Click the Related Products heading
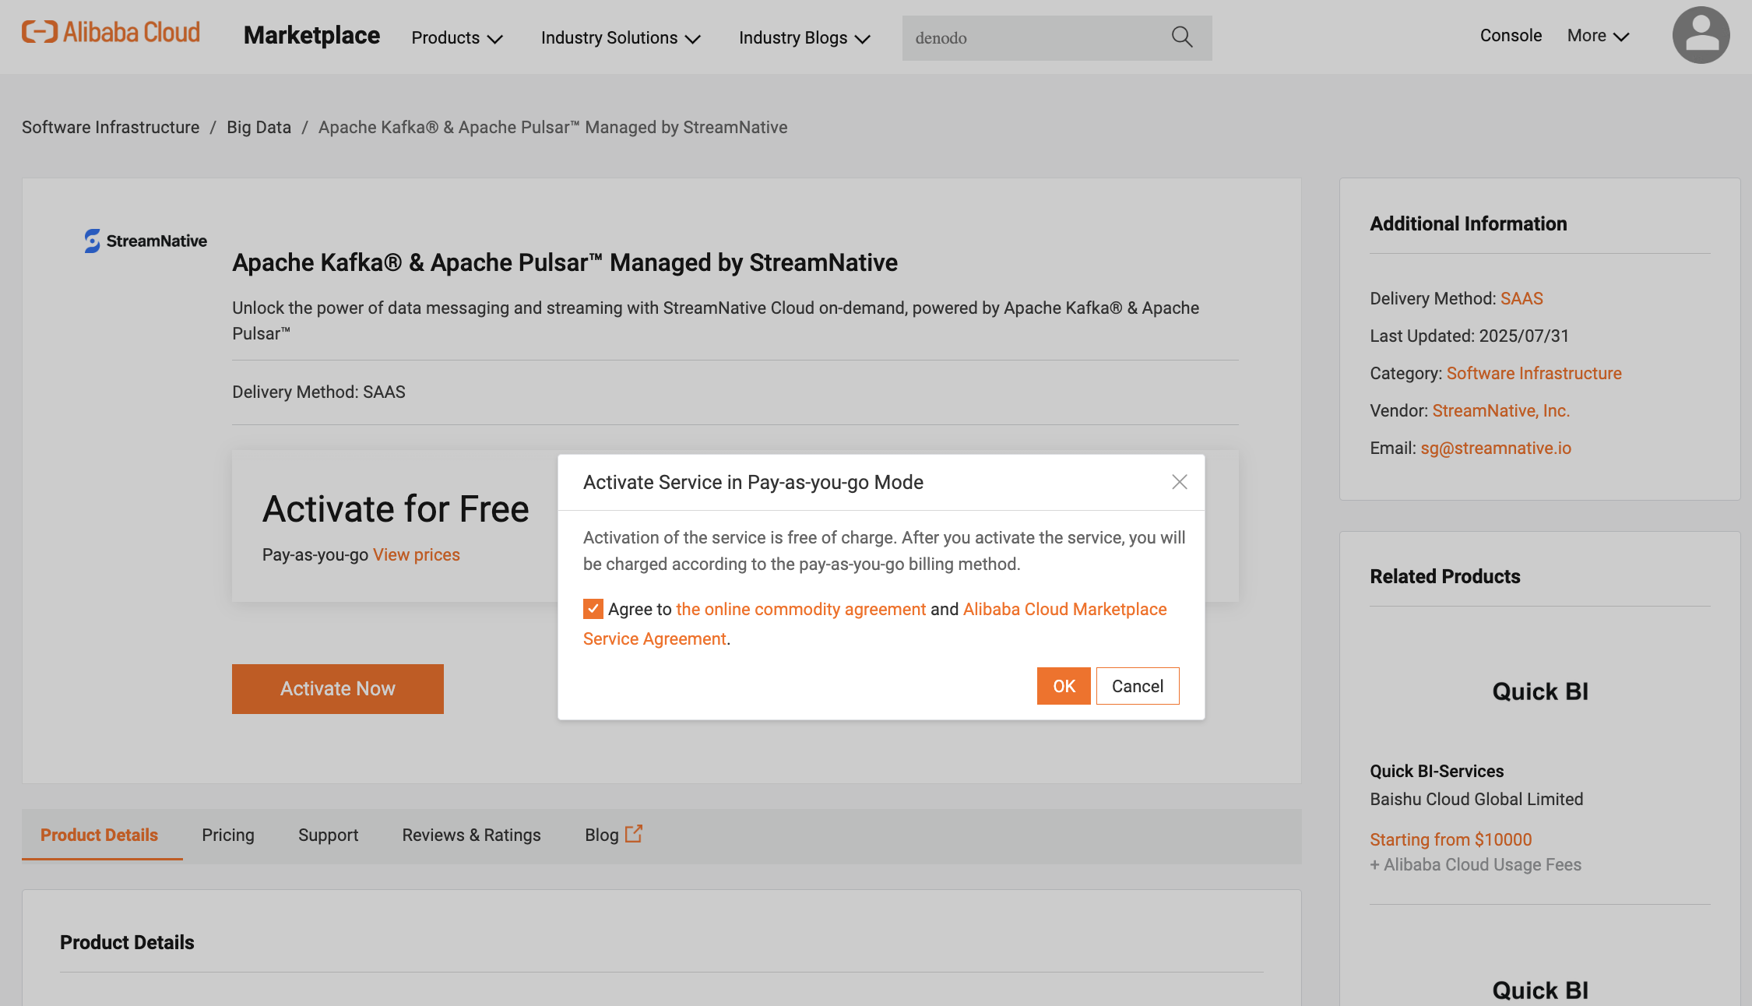 [x=1444, y=576]
